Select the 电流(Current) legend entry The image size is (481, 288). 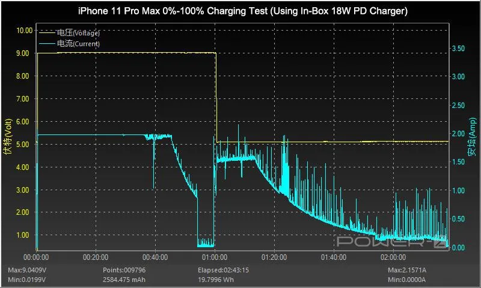point(78,44)
